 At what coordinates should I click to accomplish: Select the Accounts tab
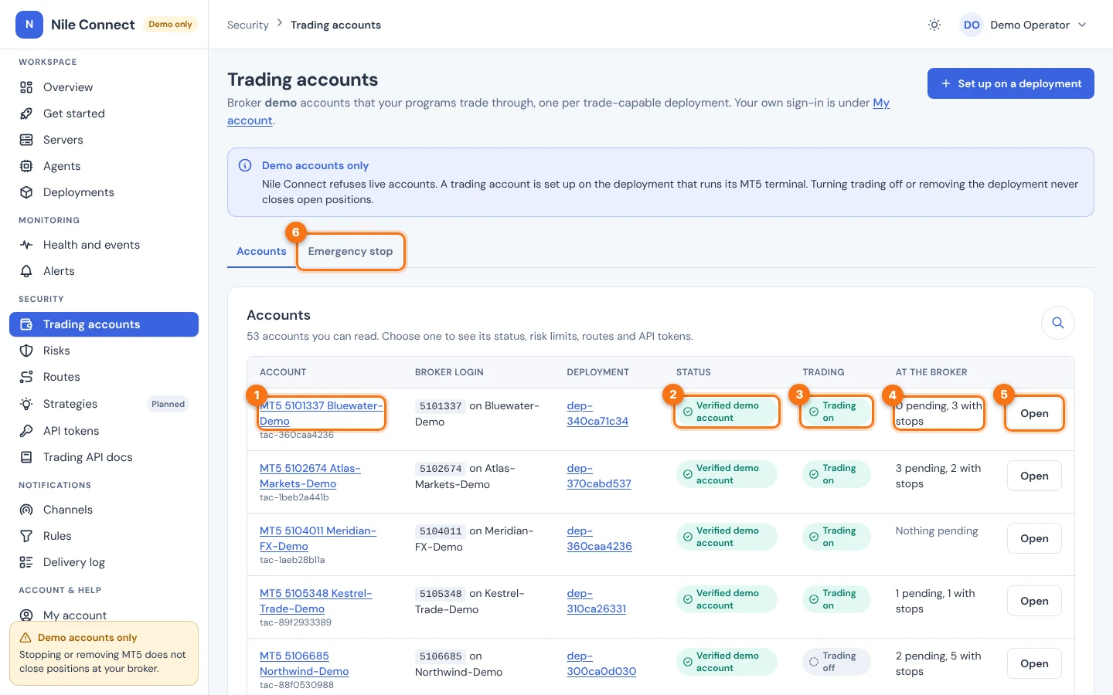(261, 252)
